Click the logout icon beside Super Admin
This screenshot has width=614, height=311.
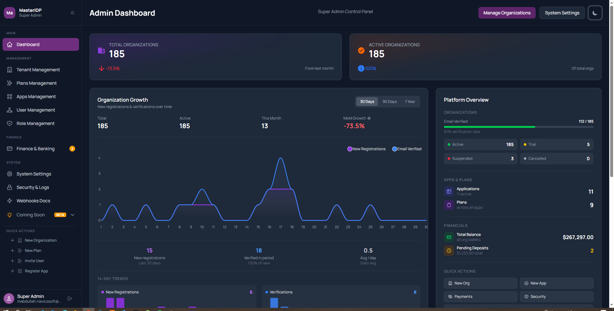pos(70,299)
